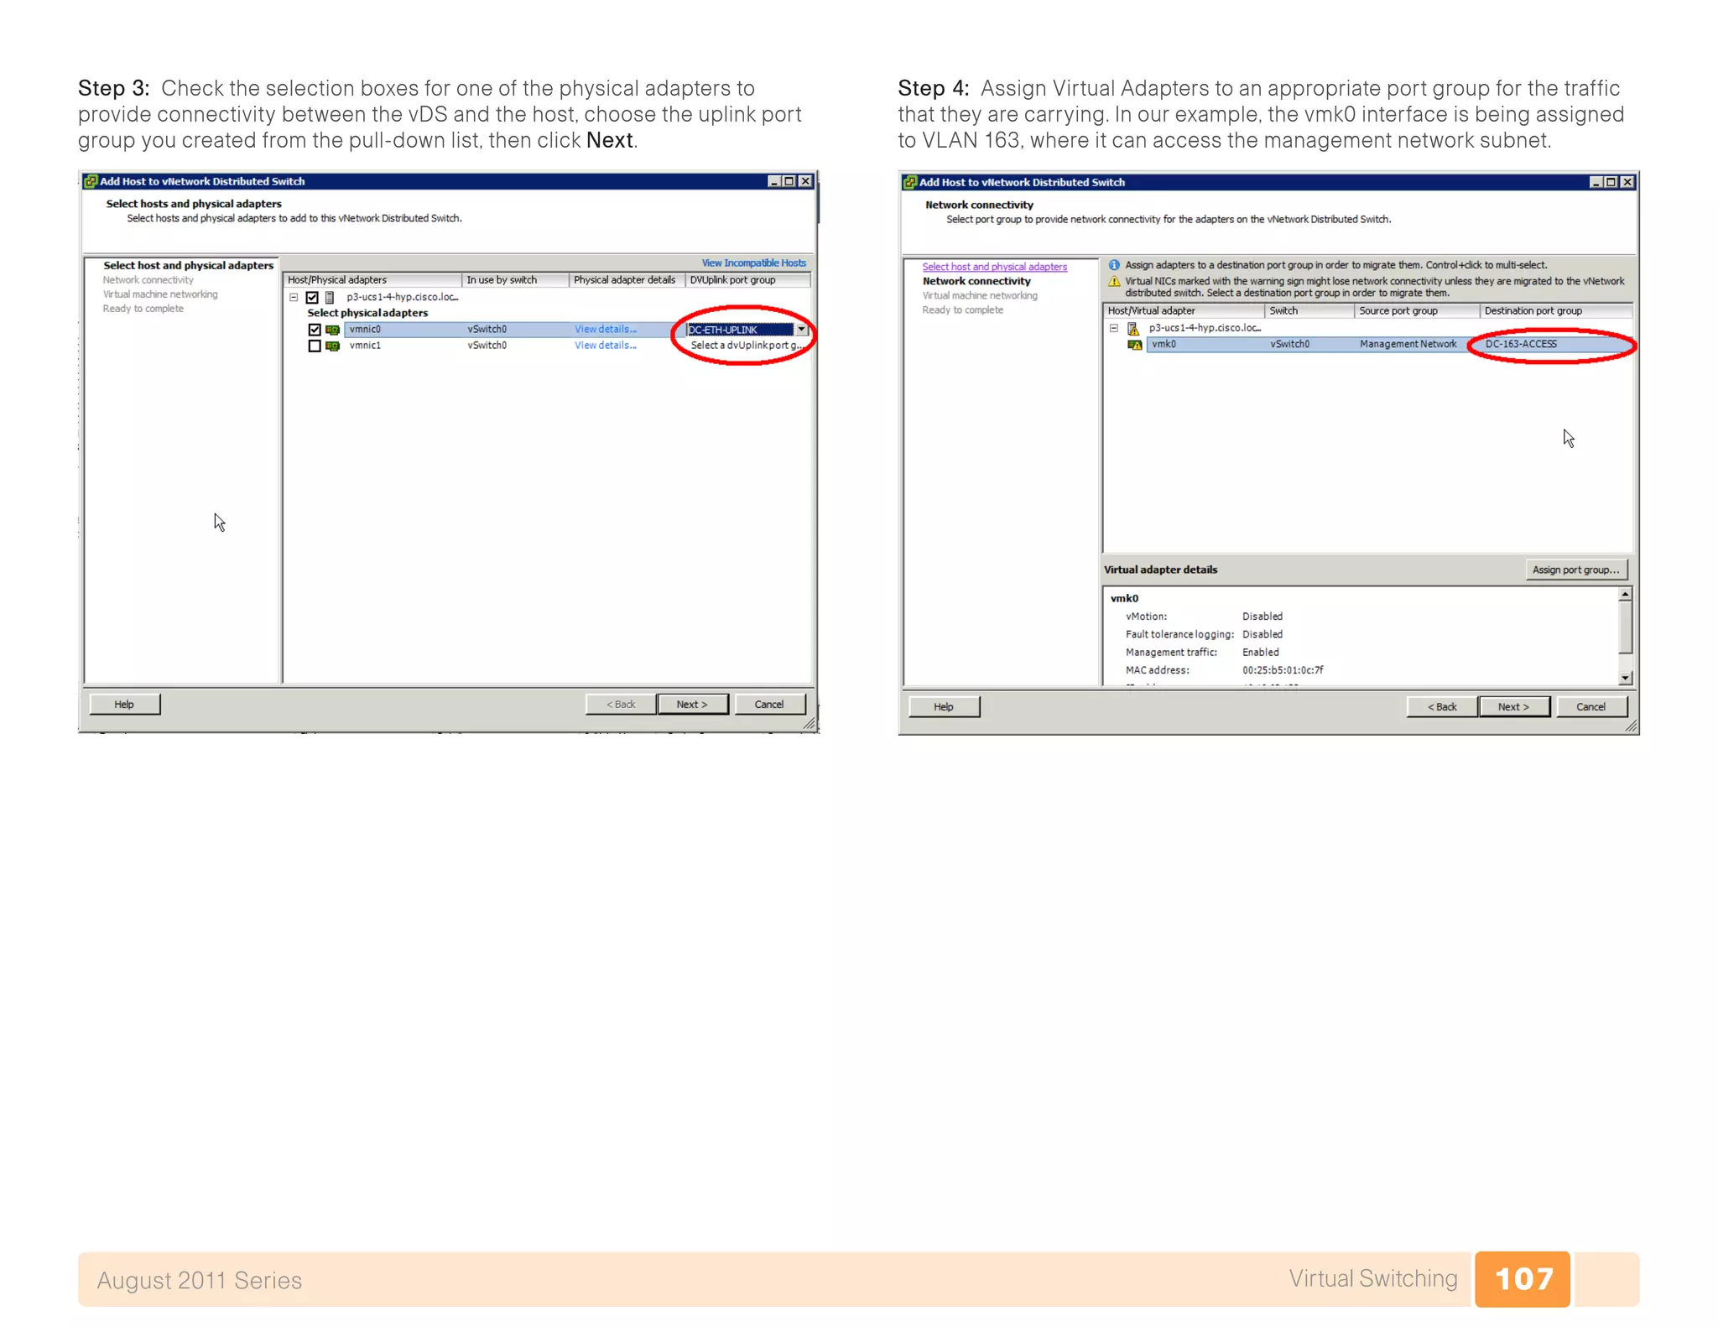Click Help in the Network connectivity dialog
1718x1327 pixels.
[944, 707]
